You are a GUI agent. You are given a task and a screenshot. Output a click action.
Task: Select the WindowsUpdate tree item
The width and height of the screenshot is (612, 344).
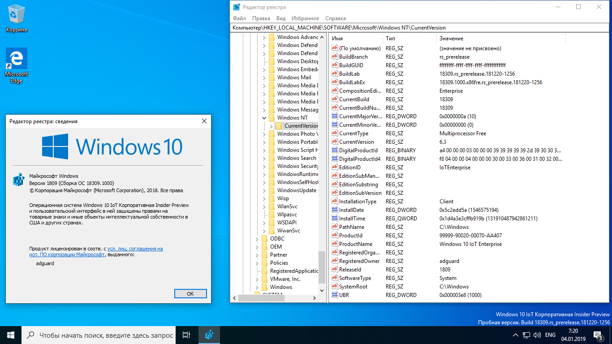coord(297,190)
